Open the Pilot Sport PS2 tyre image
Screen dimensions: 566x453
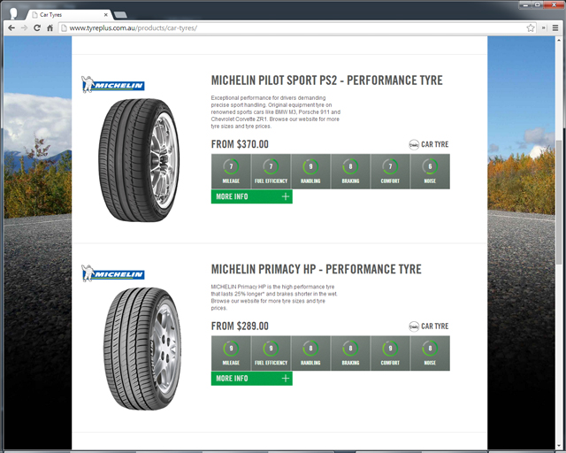(139, 160)
